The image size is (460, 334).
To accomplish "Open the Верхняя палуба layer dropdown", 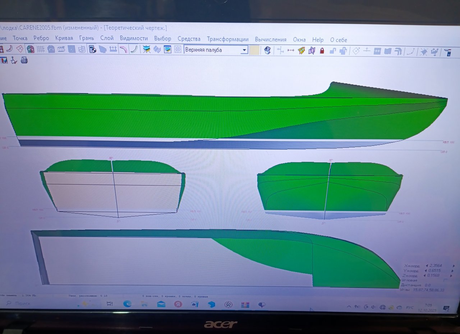I will [244, 50].
